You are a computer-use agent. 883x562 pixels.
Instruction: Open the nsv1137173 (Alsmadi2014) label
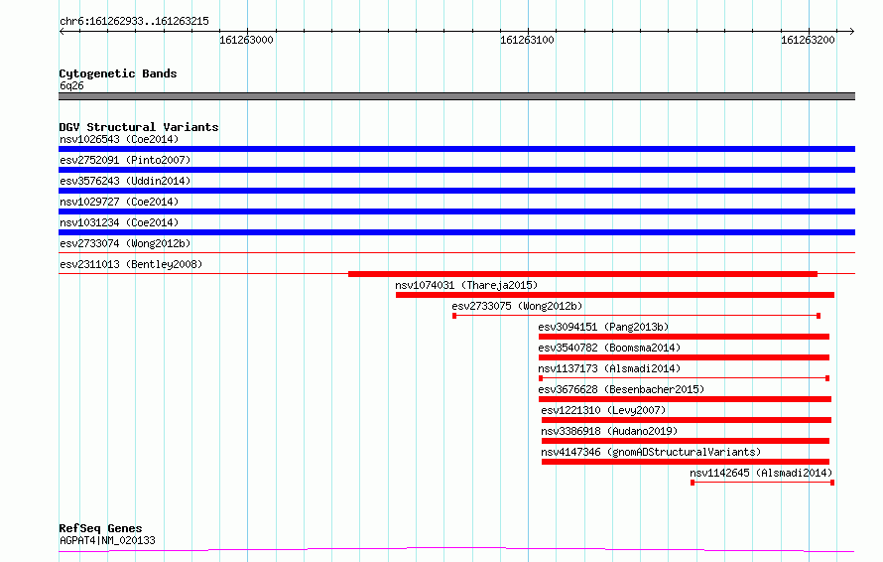609,368
